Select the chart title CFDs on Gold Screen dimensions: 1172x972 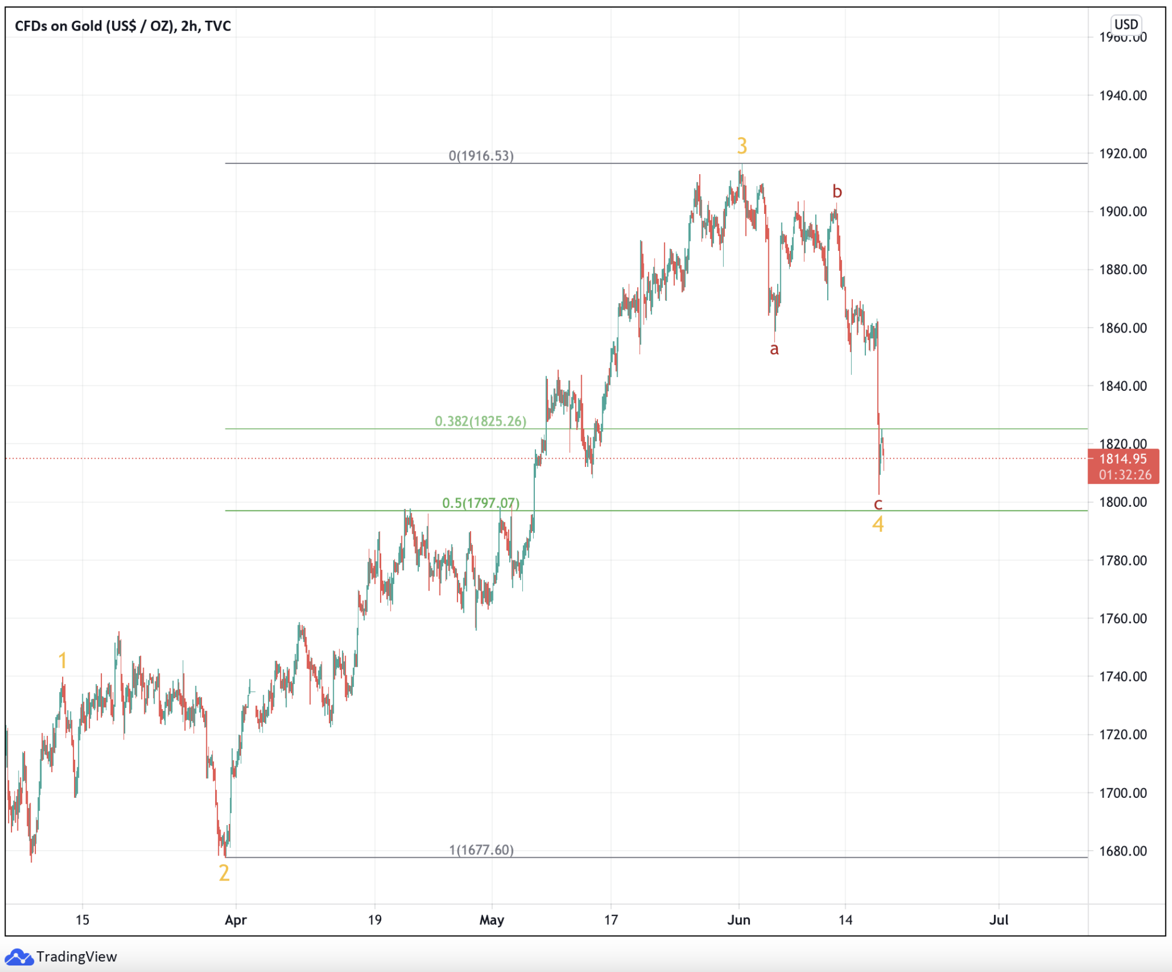[122, 26]
